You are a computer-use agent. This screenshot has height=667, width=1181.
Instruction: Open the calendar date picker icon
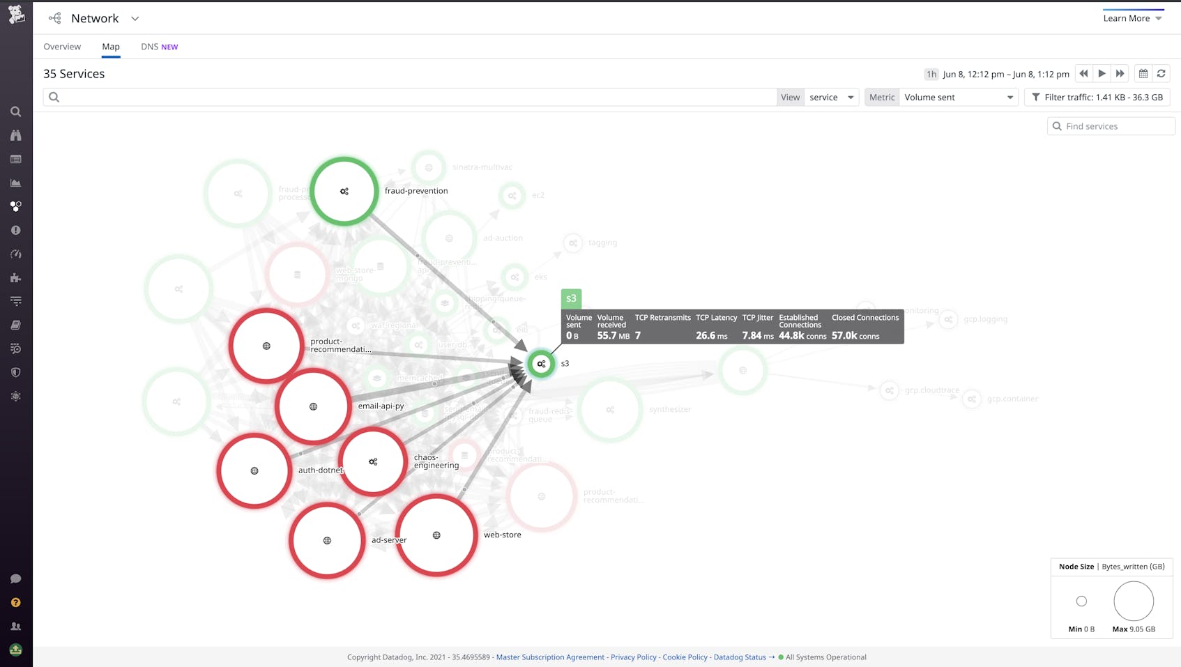(1143, 74)
